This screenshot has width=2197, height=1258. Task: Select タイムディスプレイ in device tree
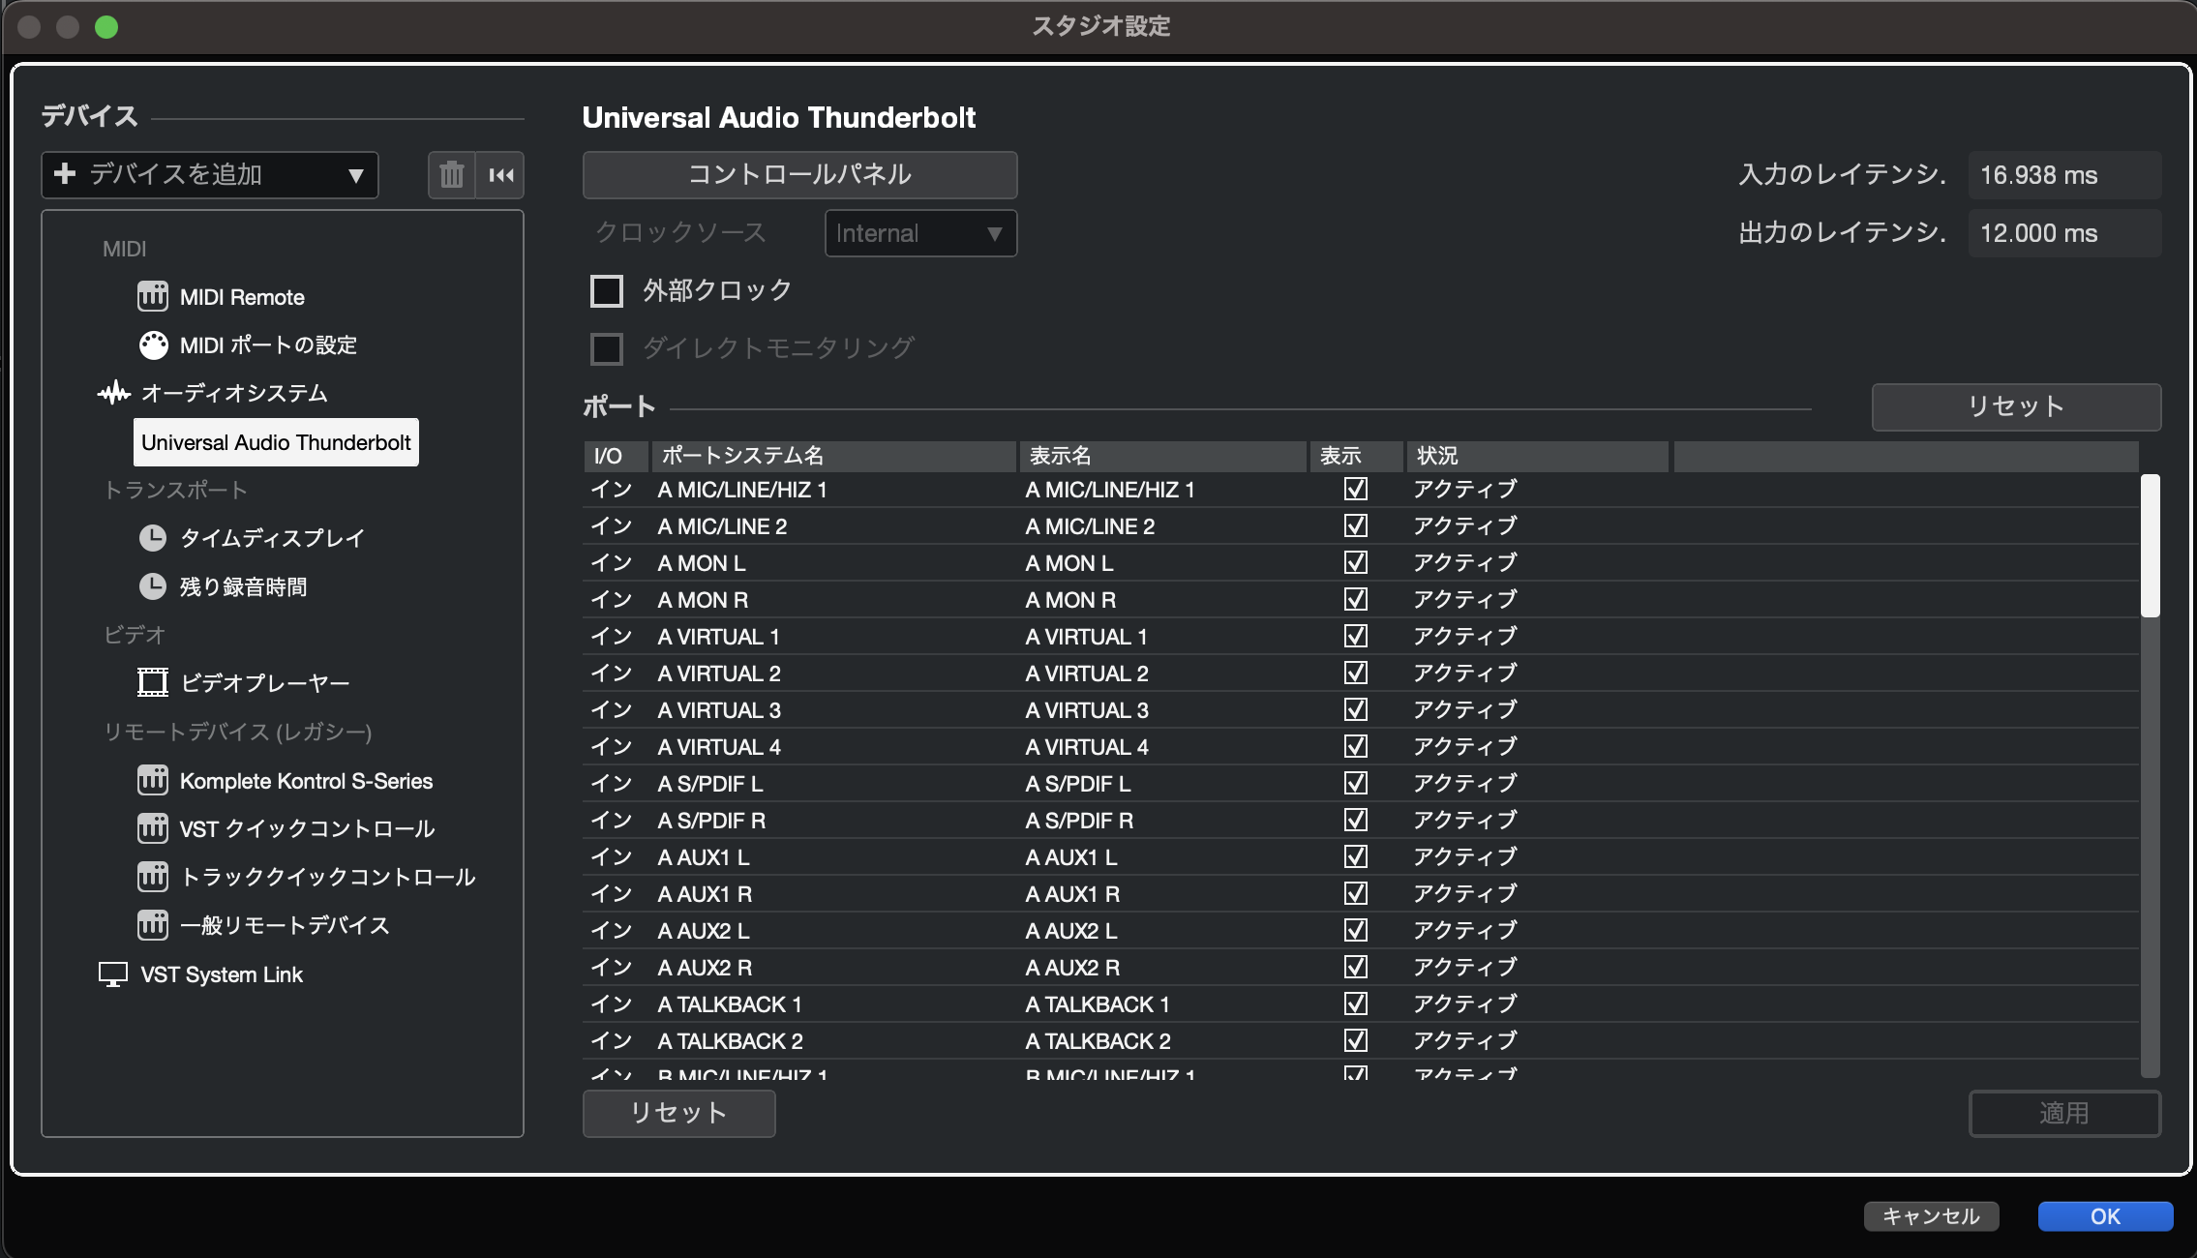pyautogui.click(x=272, y=538)
